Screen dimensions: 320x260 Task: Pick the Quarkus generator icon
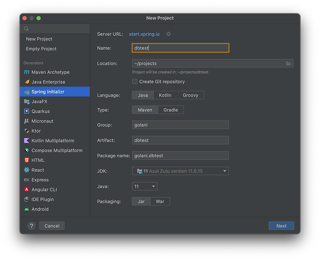[27, 111]
